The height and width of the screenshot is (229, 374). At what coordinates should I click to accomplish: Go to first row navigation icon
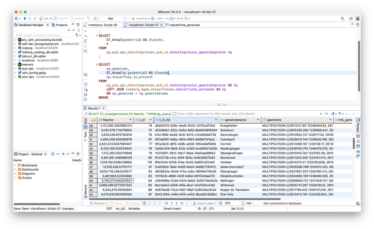click(167, 203)
